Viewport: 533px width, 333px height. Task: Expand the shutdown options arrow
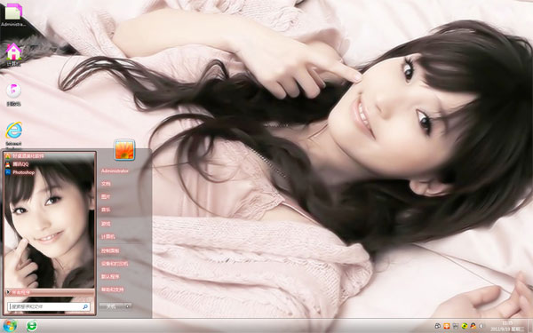pyautogui.click(x=128, y=306)
